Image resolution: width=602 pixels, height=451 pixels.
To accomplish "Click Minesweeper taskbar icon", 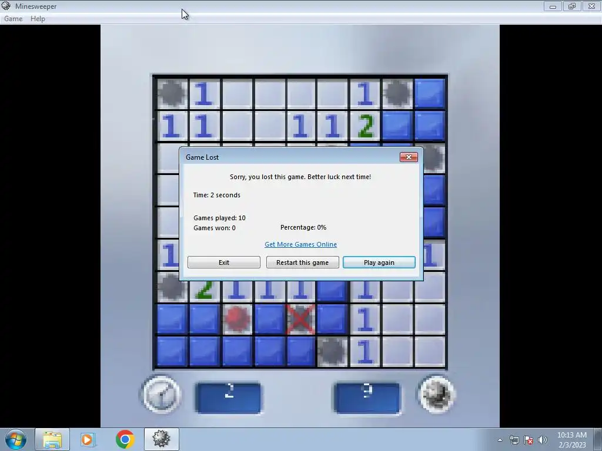I will pyautogui.click(x=161, y=439).
